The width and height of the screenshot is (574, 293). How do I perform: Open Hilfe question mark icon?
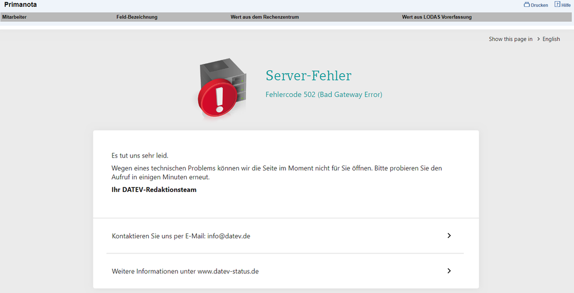(557, 5)
